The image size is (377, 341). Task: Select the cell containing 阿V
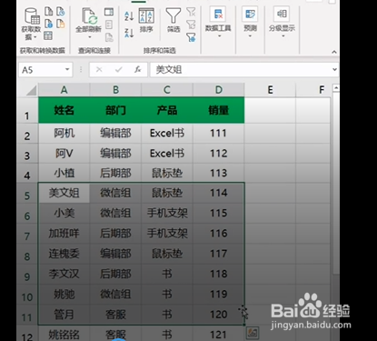coord(64,153)
